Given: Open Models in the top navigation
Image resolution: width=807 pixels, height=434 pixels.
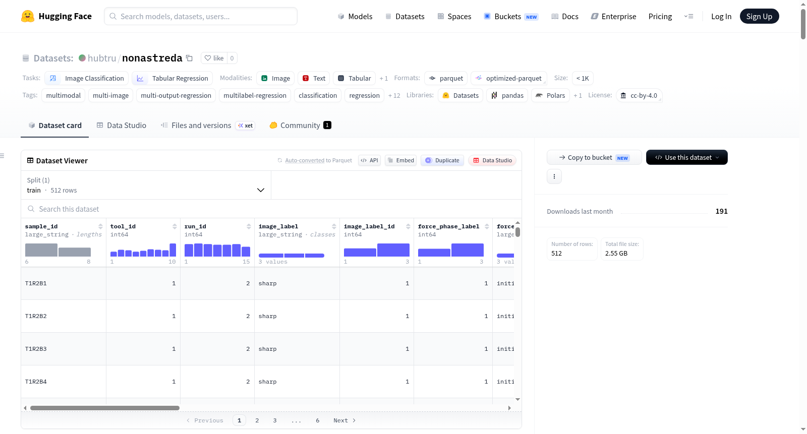Looking at the screenshot, I should point(355,16).
